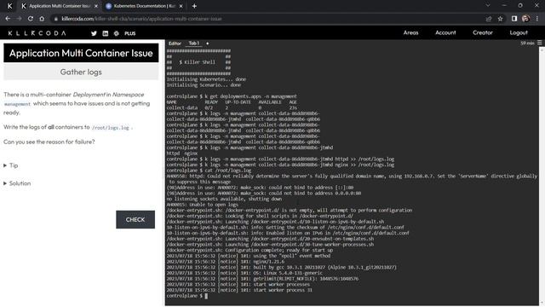
Task: Expand the Solution section
Action: coord(17,183)
